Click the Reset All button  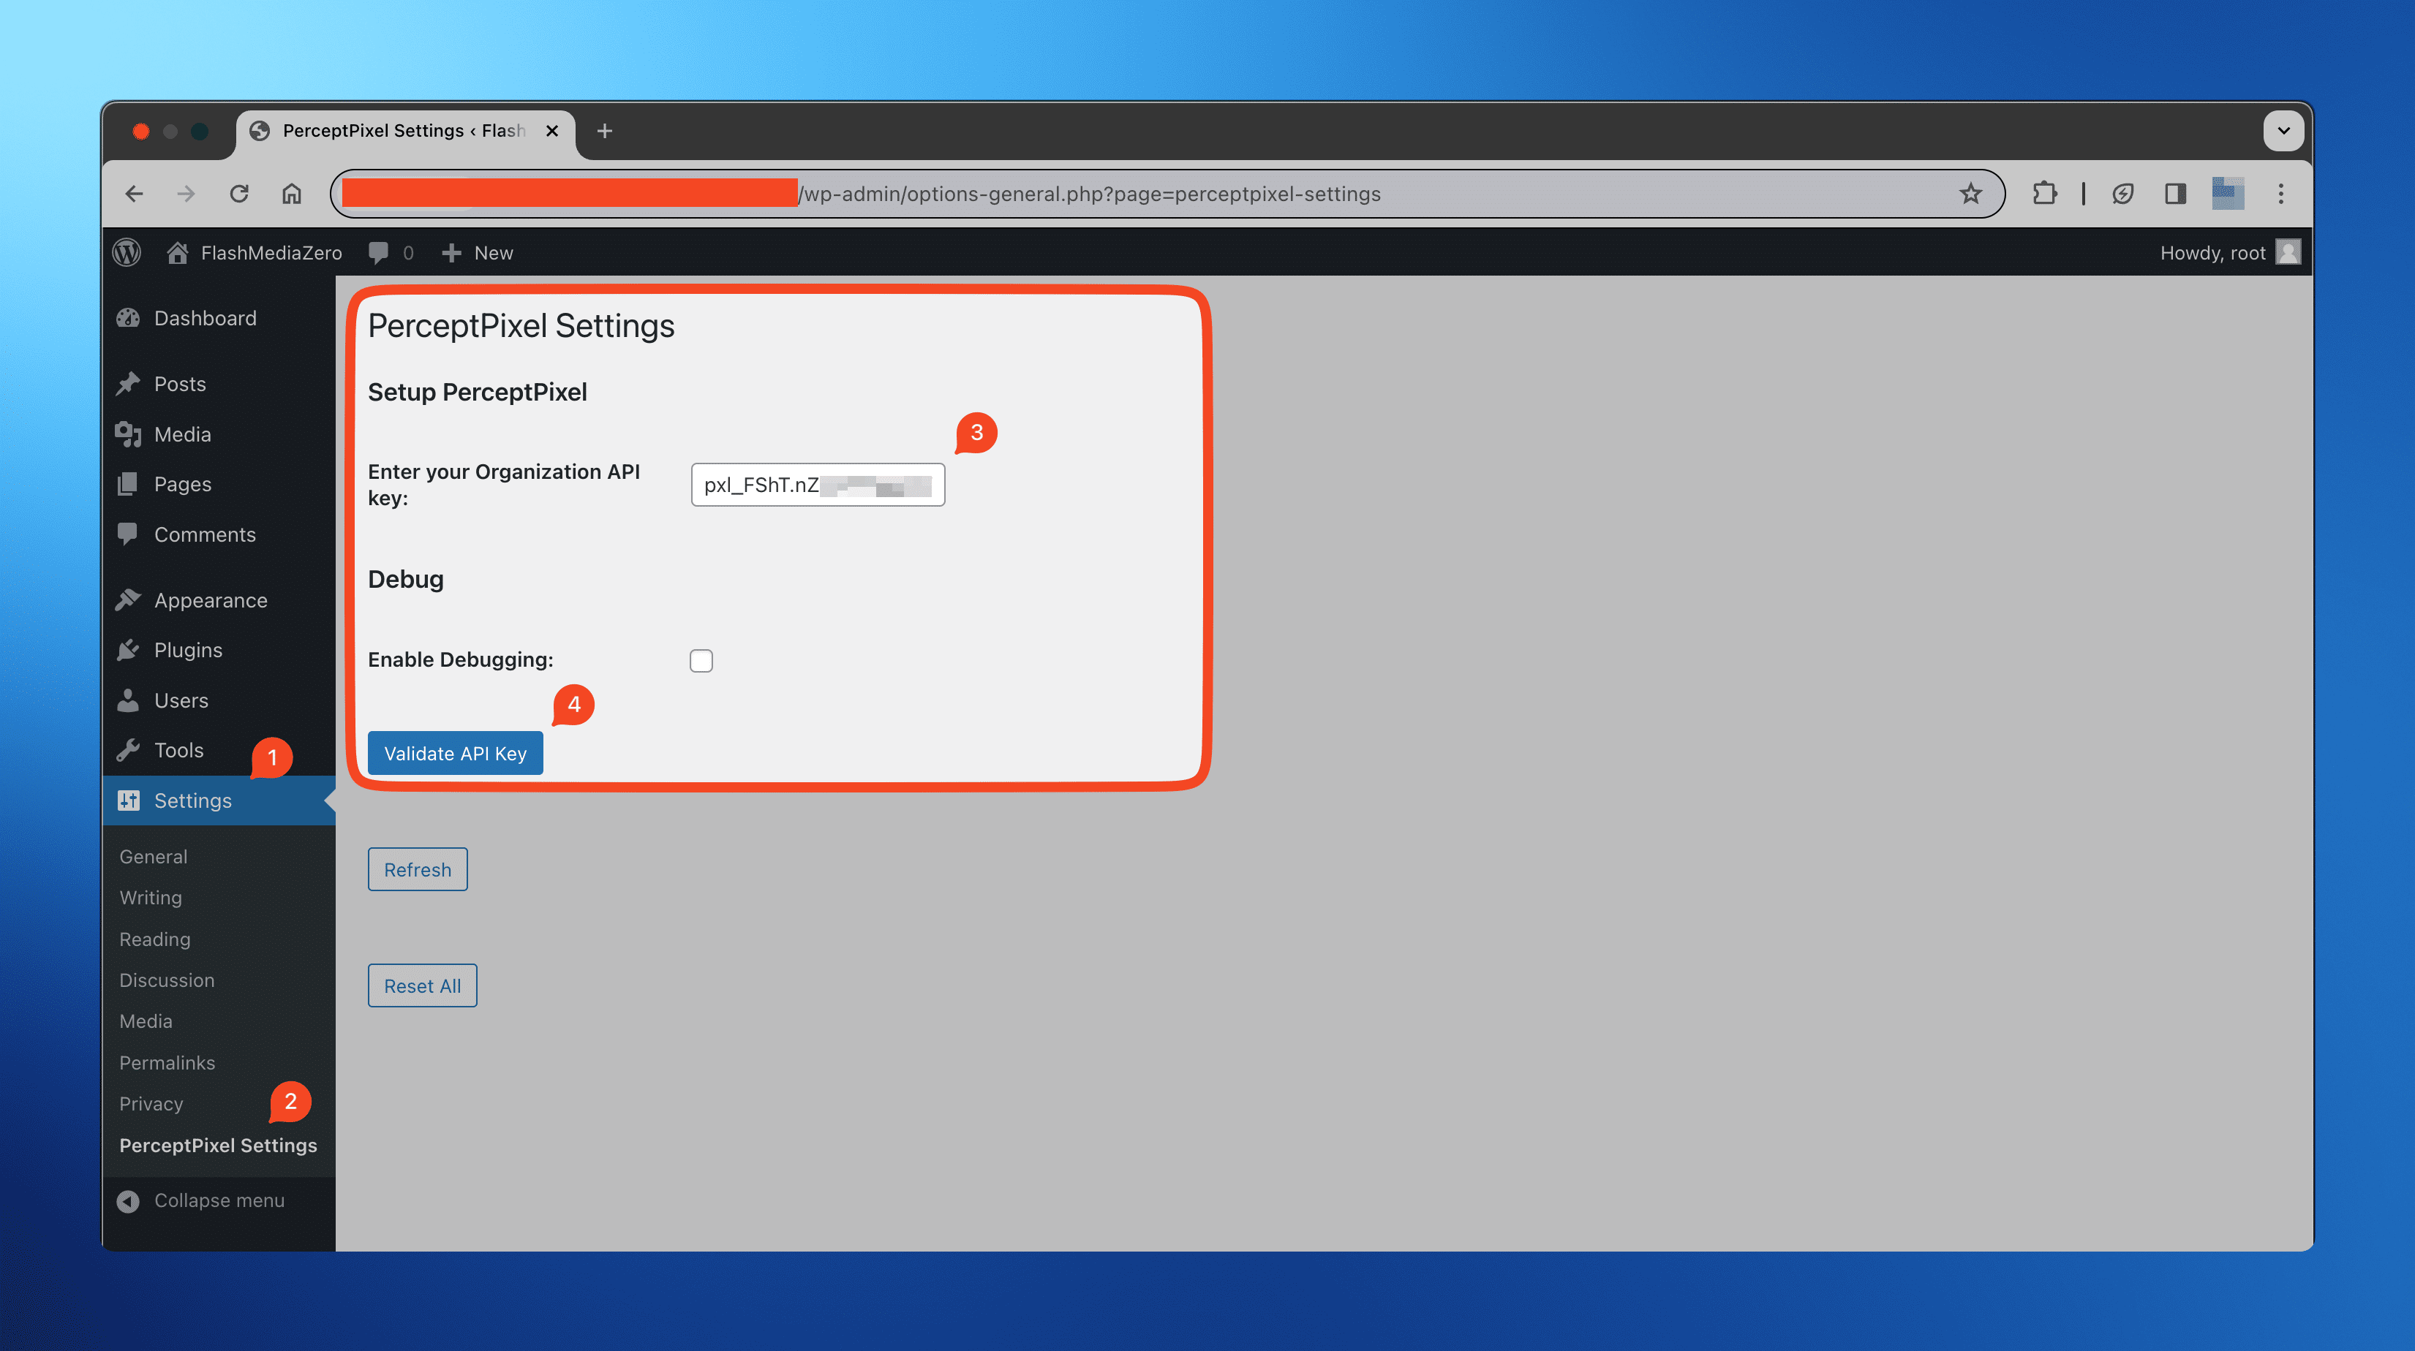click(421, 985)
